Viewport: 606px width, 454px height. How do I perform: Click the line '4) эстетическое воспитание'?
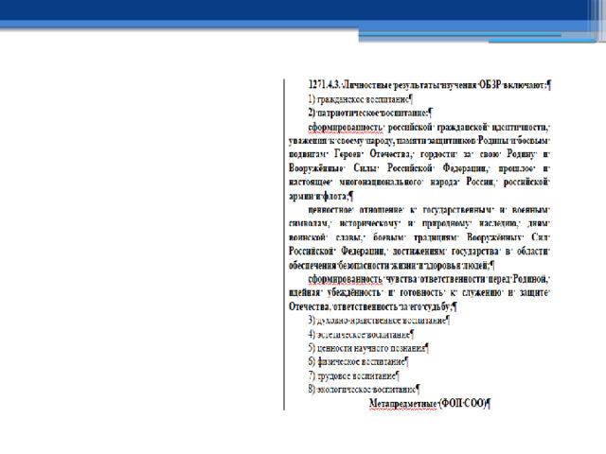[361, 334]
